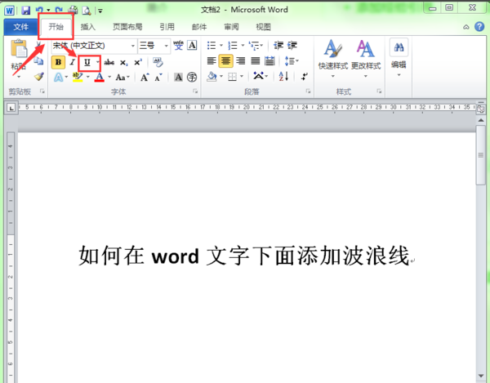
Task: Click Justify alignment icon
Action: point(256,60)
